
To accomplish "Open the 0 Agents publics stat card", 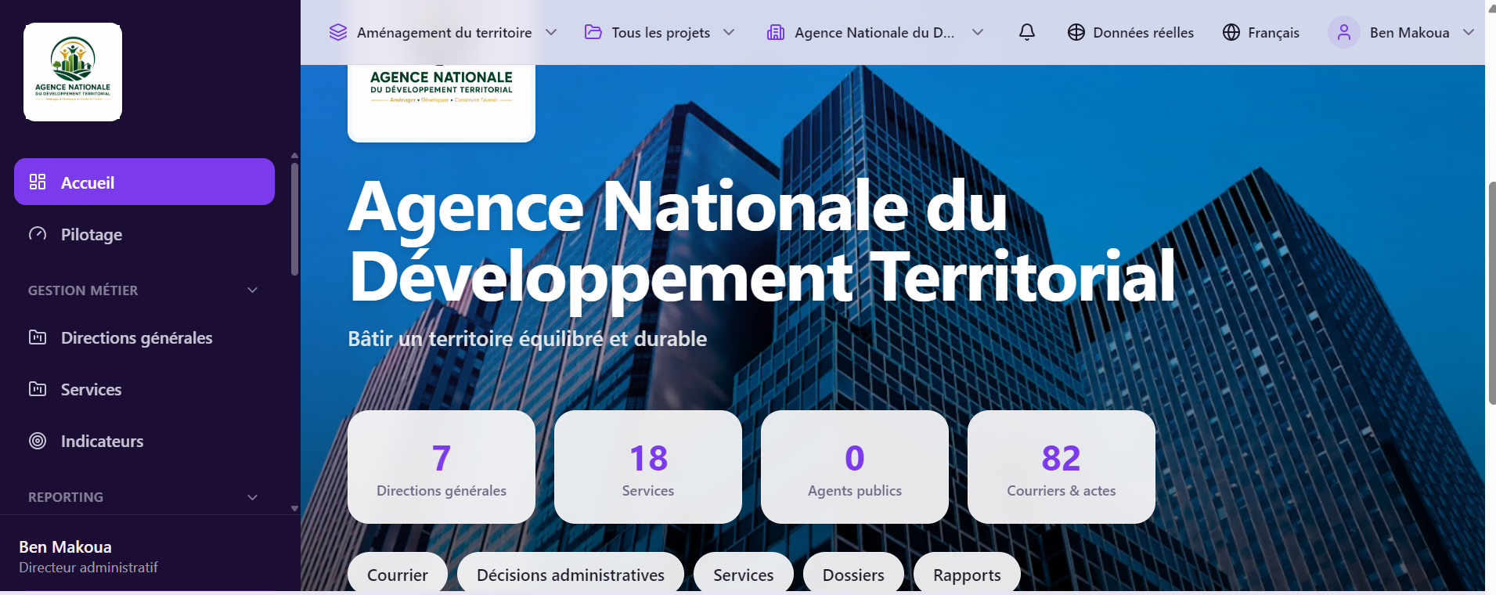I will (x=855, y=467).
